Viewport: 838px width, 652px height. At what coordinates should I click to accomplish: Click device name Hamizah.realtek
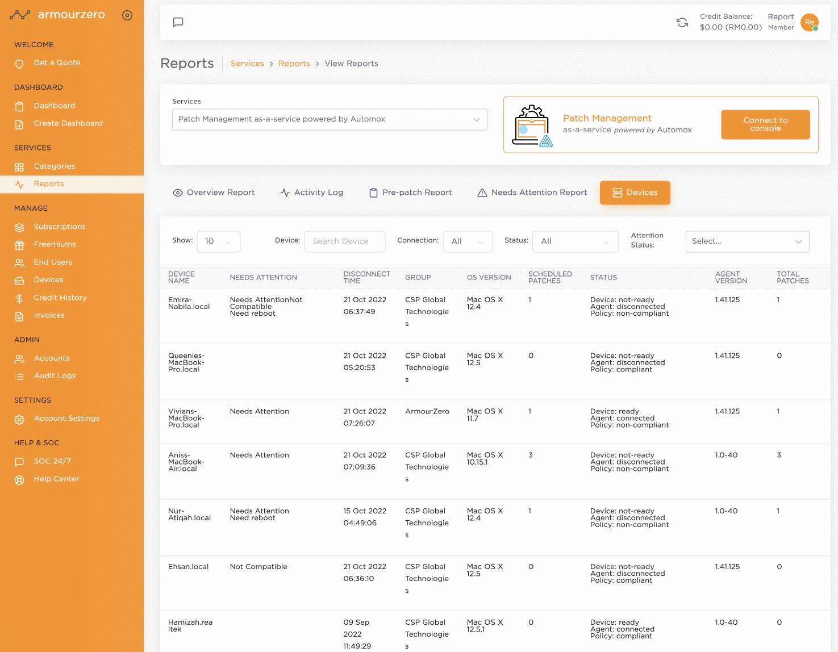190,626
